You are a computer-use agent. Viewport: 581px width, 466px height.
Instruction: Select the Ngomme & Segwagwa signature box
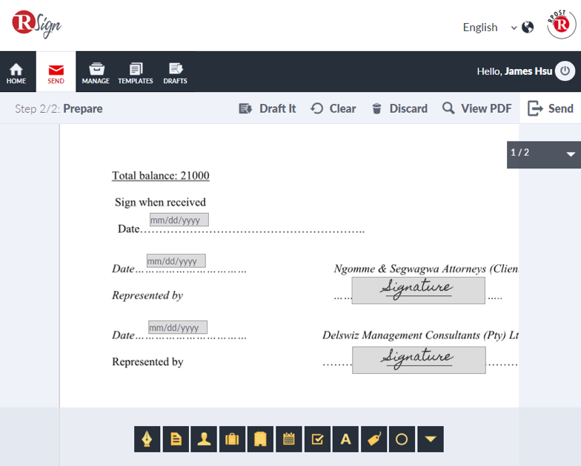(x=418, y=290)
